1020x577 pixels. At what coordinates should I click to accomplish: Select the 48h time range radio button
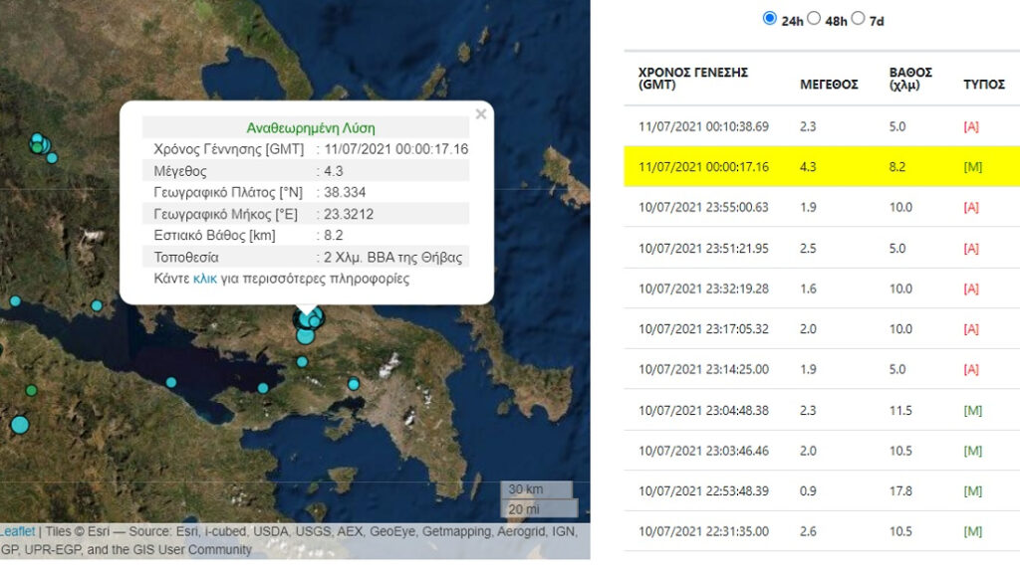click(x=814, y=18)
